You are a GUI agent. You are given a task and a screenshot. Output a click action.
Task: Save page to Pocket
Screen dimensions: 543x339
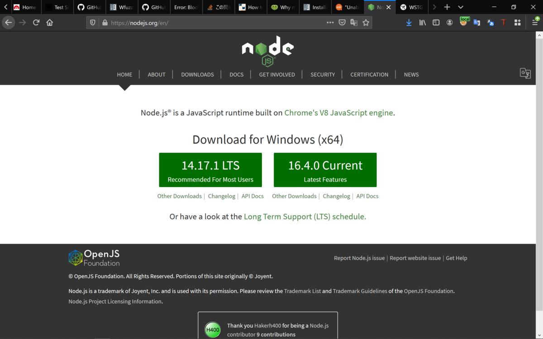[x=342, y=23]
